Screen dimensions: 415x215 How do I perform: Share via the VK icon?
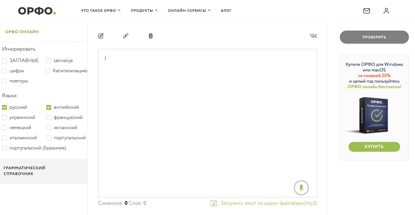313,36
